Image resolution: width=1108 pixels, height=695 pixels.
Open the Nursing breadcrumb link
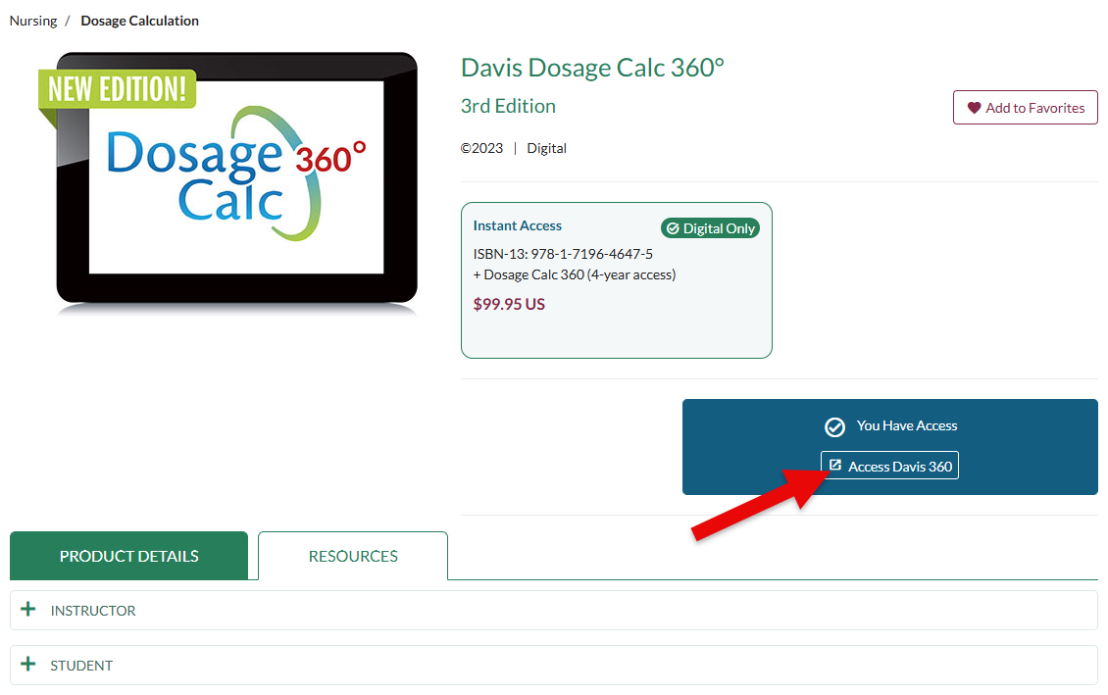(33, 21)
